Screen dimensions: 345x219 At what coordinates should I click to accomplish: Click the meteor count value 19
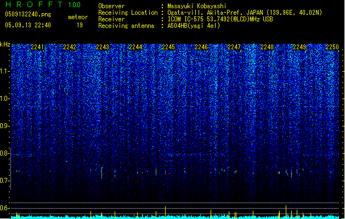tap(80, 25)
